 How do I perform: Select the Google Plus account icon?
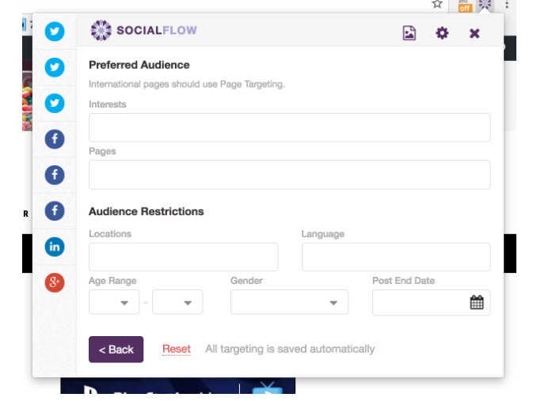[55, 282]
